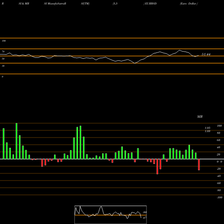The height and width of the screenshot is (224, 224).
Task: Click the 'Euro Dollar /' header text
Action: (x=189, y=4)
